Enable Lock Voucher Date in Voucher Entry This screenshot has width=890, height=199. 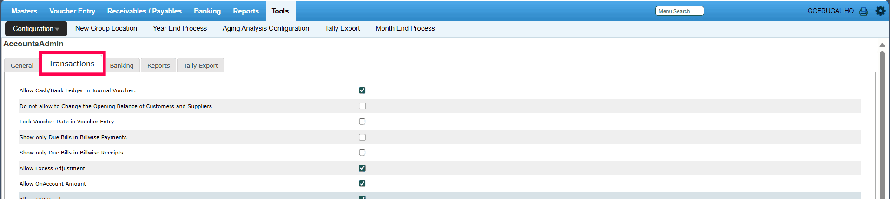362,122
